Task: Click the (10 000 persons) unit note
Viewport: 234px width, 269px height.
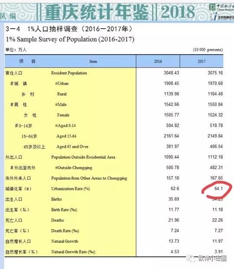Action: [x=208, y=50]
